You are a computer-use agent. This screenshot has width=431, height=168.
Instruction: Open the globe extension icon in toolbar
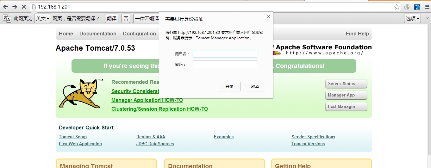click(x=407, y=7)
